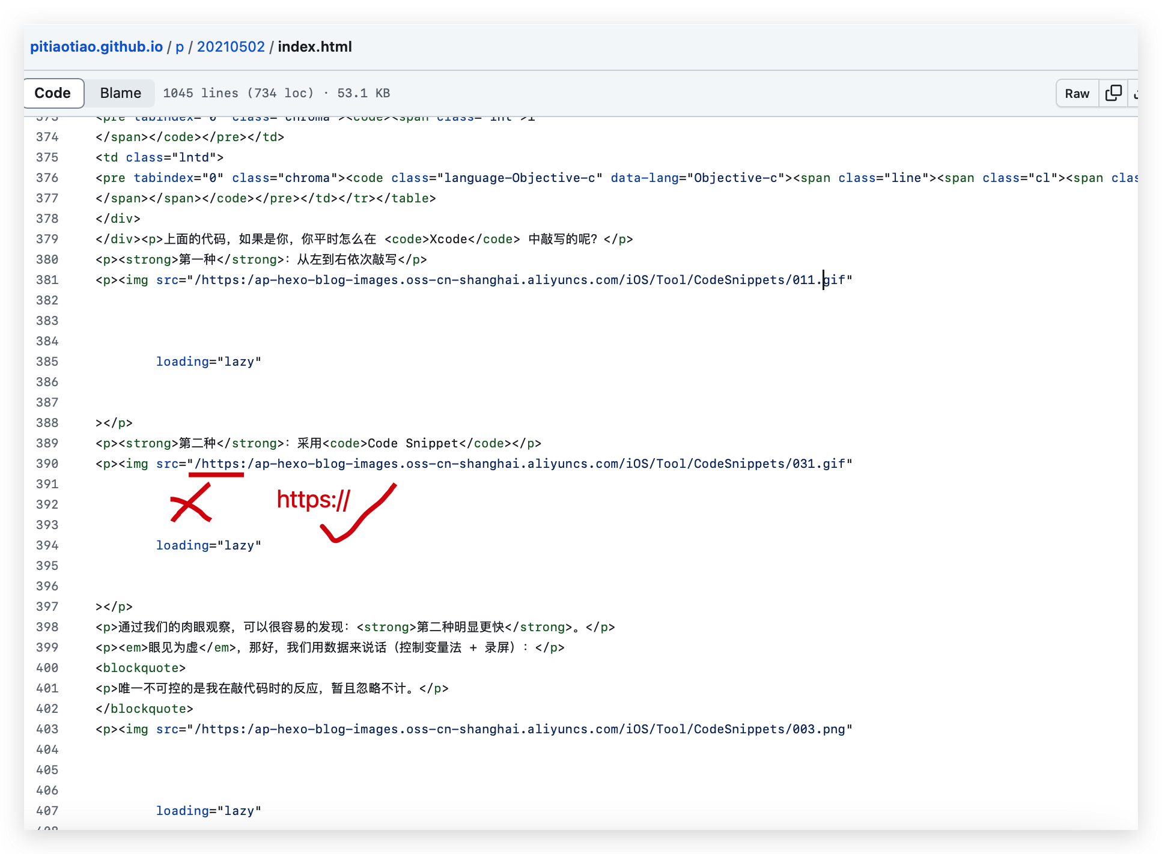This screenshot has height=854, width=1162.
Task: Select line number 376
Action: click(x=48, y=178)
